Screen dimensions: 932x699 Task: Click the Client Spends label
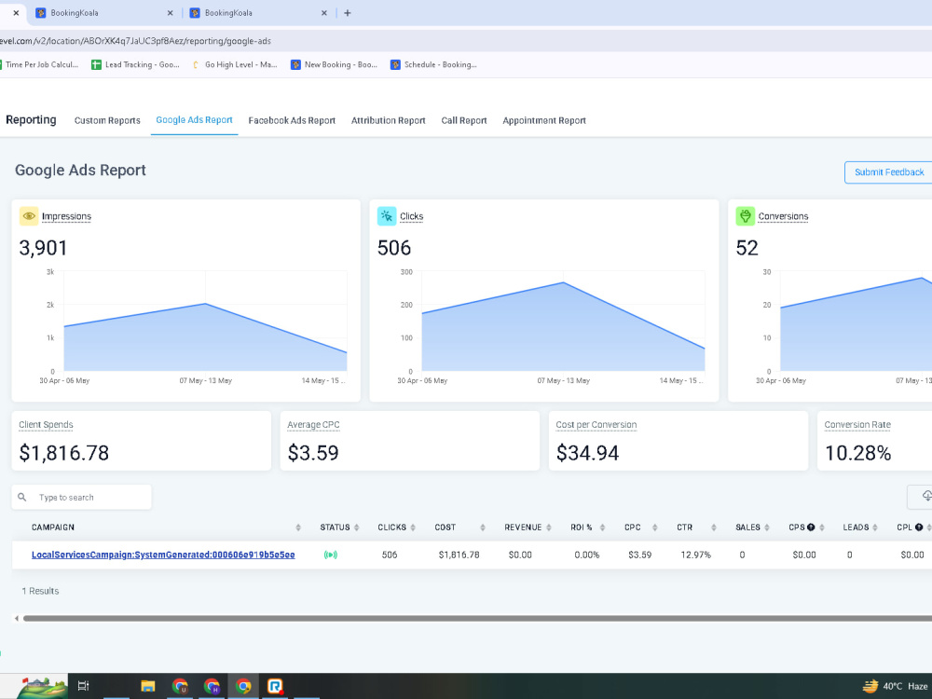(46, 424)
